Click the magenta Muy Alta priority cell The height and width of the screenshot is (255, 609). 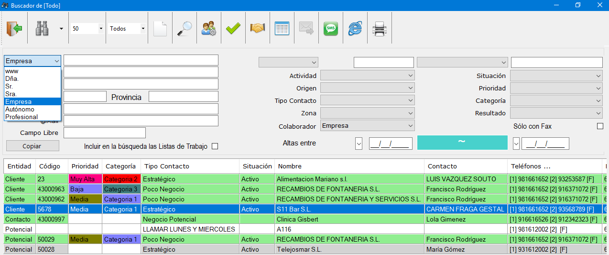click(x=85, y=179)
